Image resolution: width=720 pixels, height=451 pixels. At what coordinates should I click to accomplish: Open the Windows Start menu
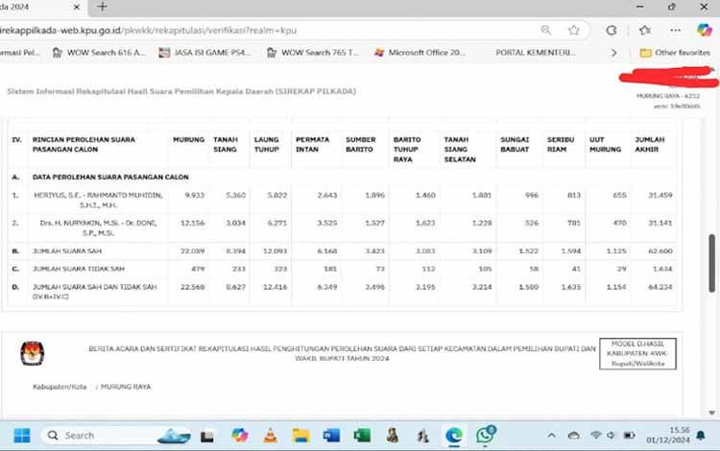21,436
